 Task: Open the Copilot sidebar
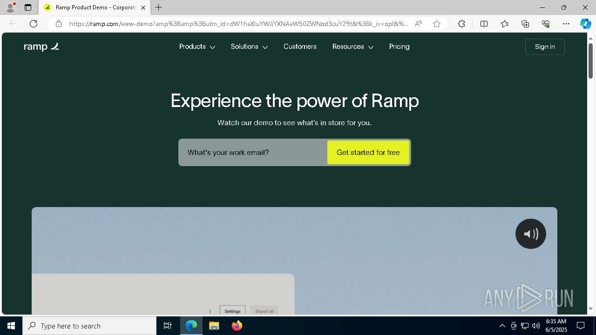coord(585,24)
